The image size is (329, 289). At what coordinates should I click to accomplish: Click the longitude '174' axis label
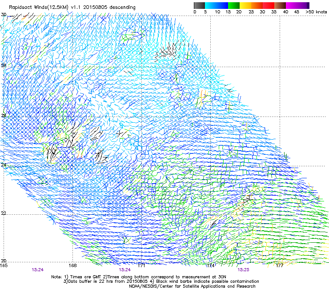click(x=211, y=265)
